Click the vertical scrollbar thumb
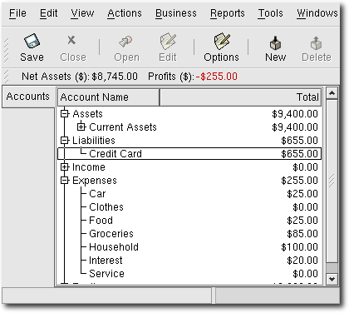 (x=332, y=181)
